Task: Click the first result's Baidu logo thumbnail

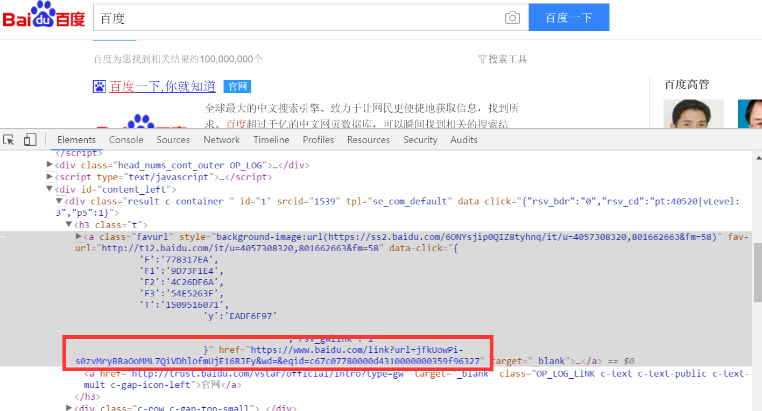Action: pos(142,121)
